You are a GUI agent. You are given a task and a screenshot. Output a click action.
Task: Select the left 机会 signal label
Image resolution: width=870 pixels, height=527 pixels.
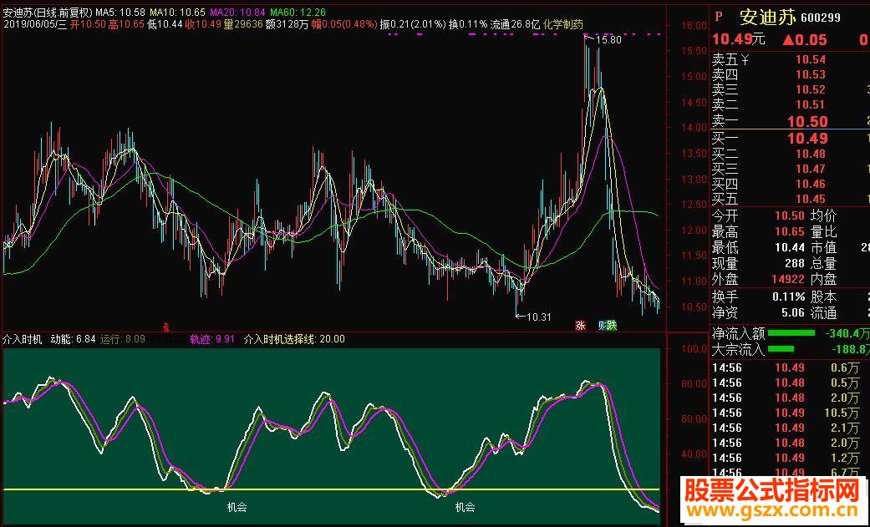[x=237, y=506]
